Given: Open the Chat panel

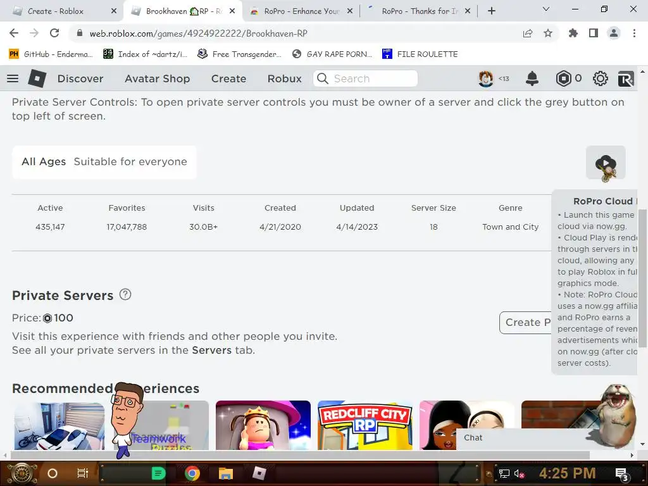Looking at the screenshot, I should pos(521,438).
